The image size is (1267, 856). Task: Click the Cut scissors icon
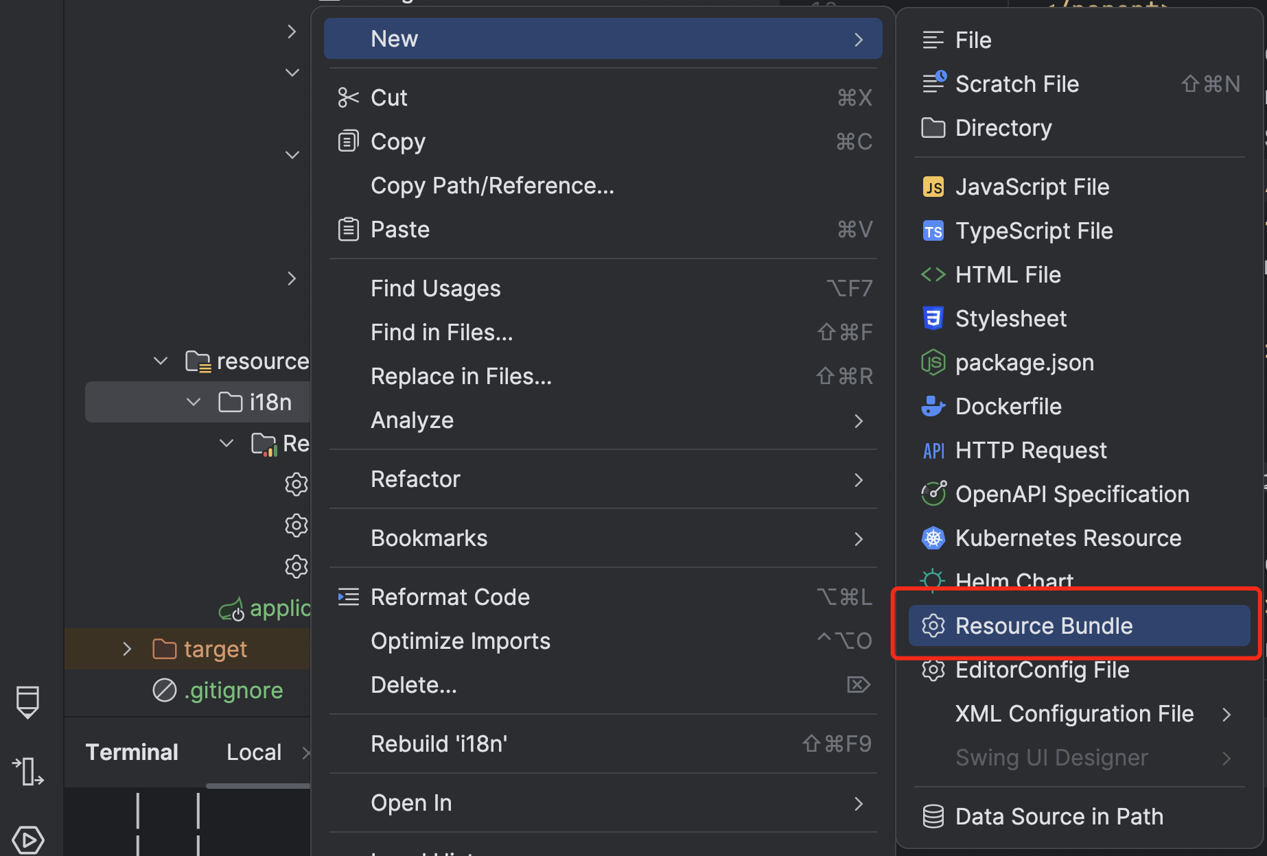[x=348, y=98]
